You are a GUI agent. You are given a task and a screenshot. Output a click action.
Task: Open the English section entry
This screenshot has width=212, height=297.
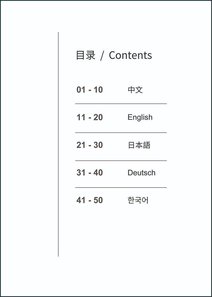pyautogui.click(x=140, y=117)
